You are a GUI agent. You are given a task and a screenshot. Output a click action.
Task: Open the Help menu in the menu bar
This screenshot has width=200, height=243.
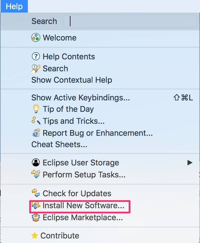pyautogui.click(x=14, y=6)
